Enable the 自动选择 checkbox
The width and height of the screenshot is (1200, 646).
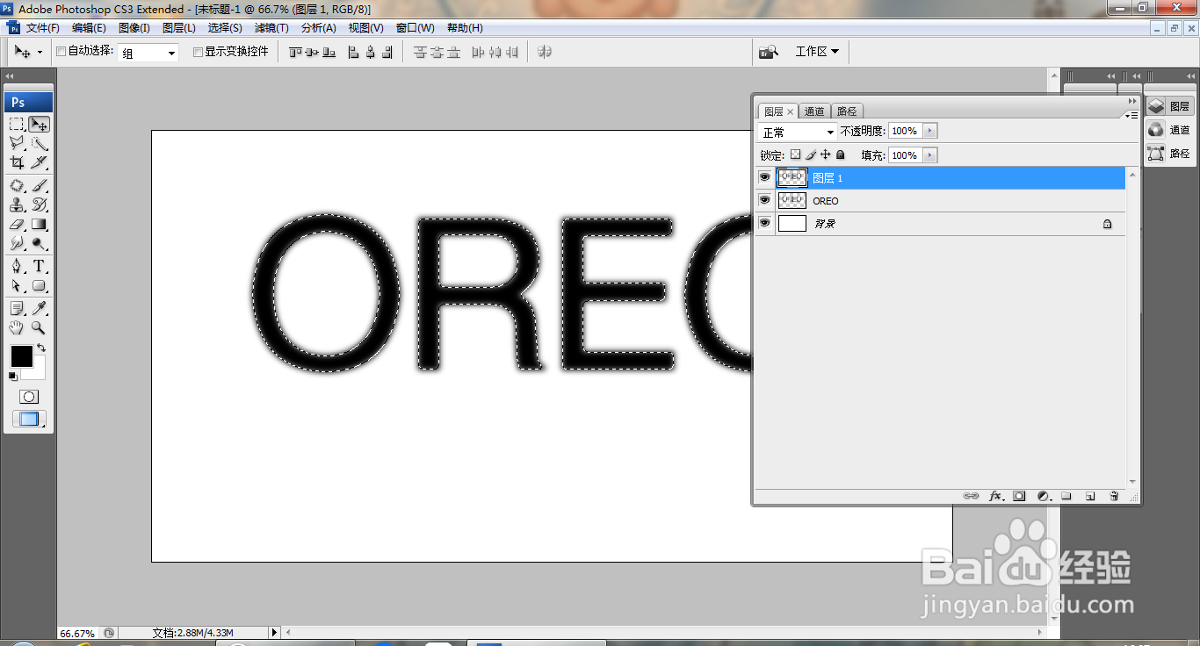click(x=61, y=52)
